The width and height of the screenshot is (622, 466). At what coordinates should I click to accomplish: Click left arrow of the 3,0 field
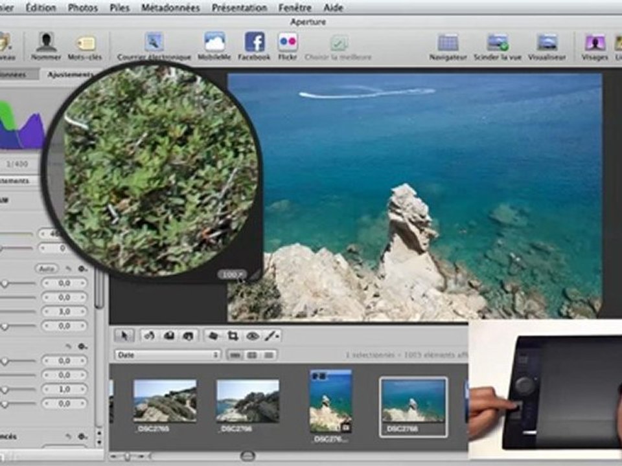(47, 311)
